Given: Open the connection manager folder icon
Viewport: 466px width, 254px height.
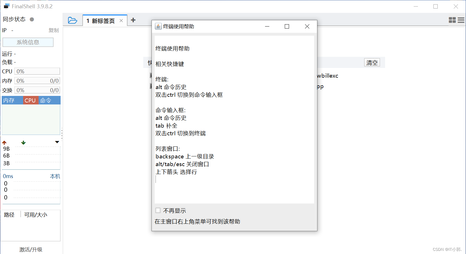Looking at the screenshot, I should click(73, 20).
